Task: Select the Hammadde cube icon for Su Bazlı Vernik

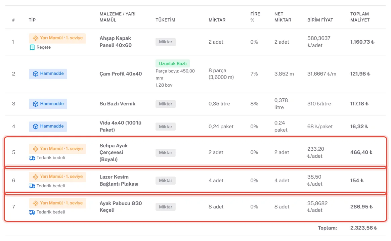Action: [x=35, y=104]
